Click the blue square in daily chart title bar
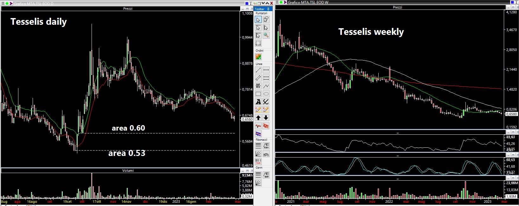 pyautogui.click(x=247, y=3)
